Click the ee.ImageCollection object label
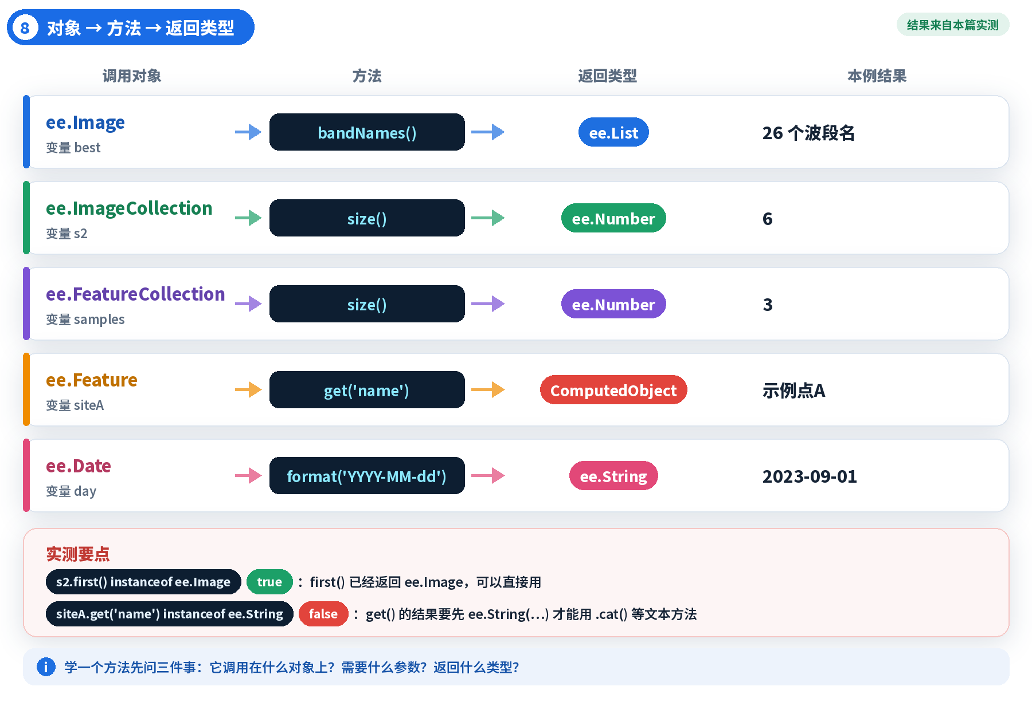Image resolution: width=1032 pixels, height=702 pixels. [129, 208]
